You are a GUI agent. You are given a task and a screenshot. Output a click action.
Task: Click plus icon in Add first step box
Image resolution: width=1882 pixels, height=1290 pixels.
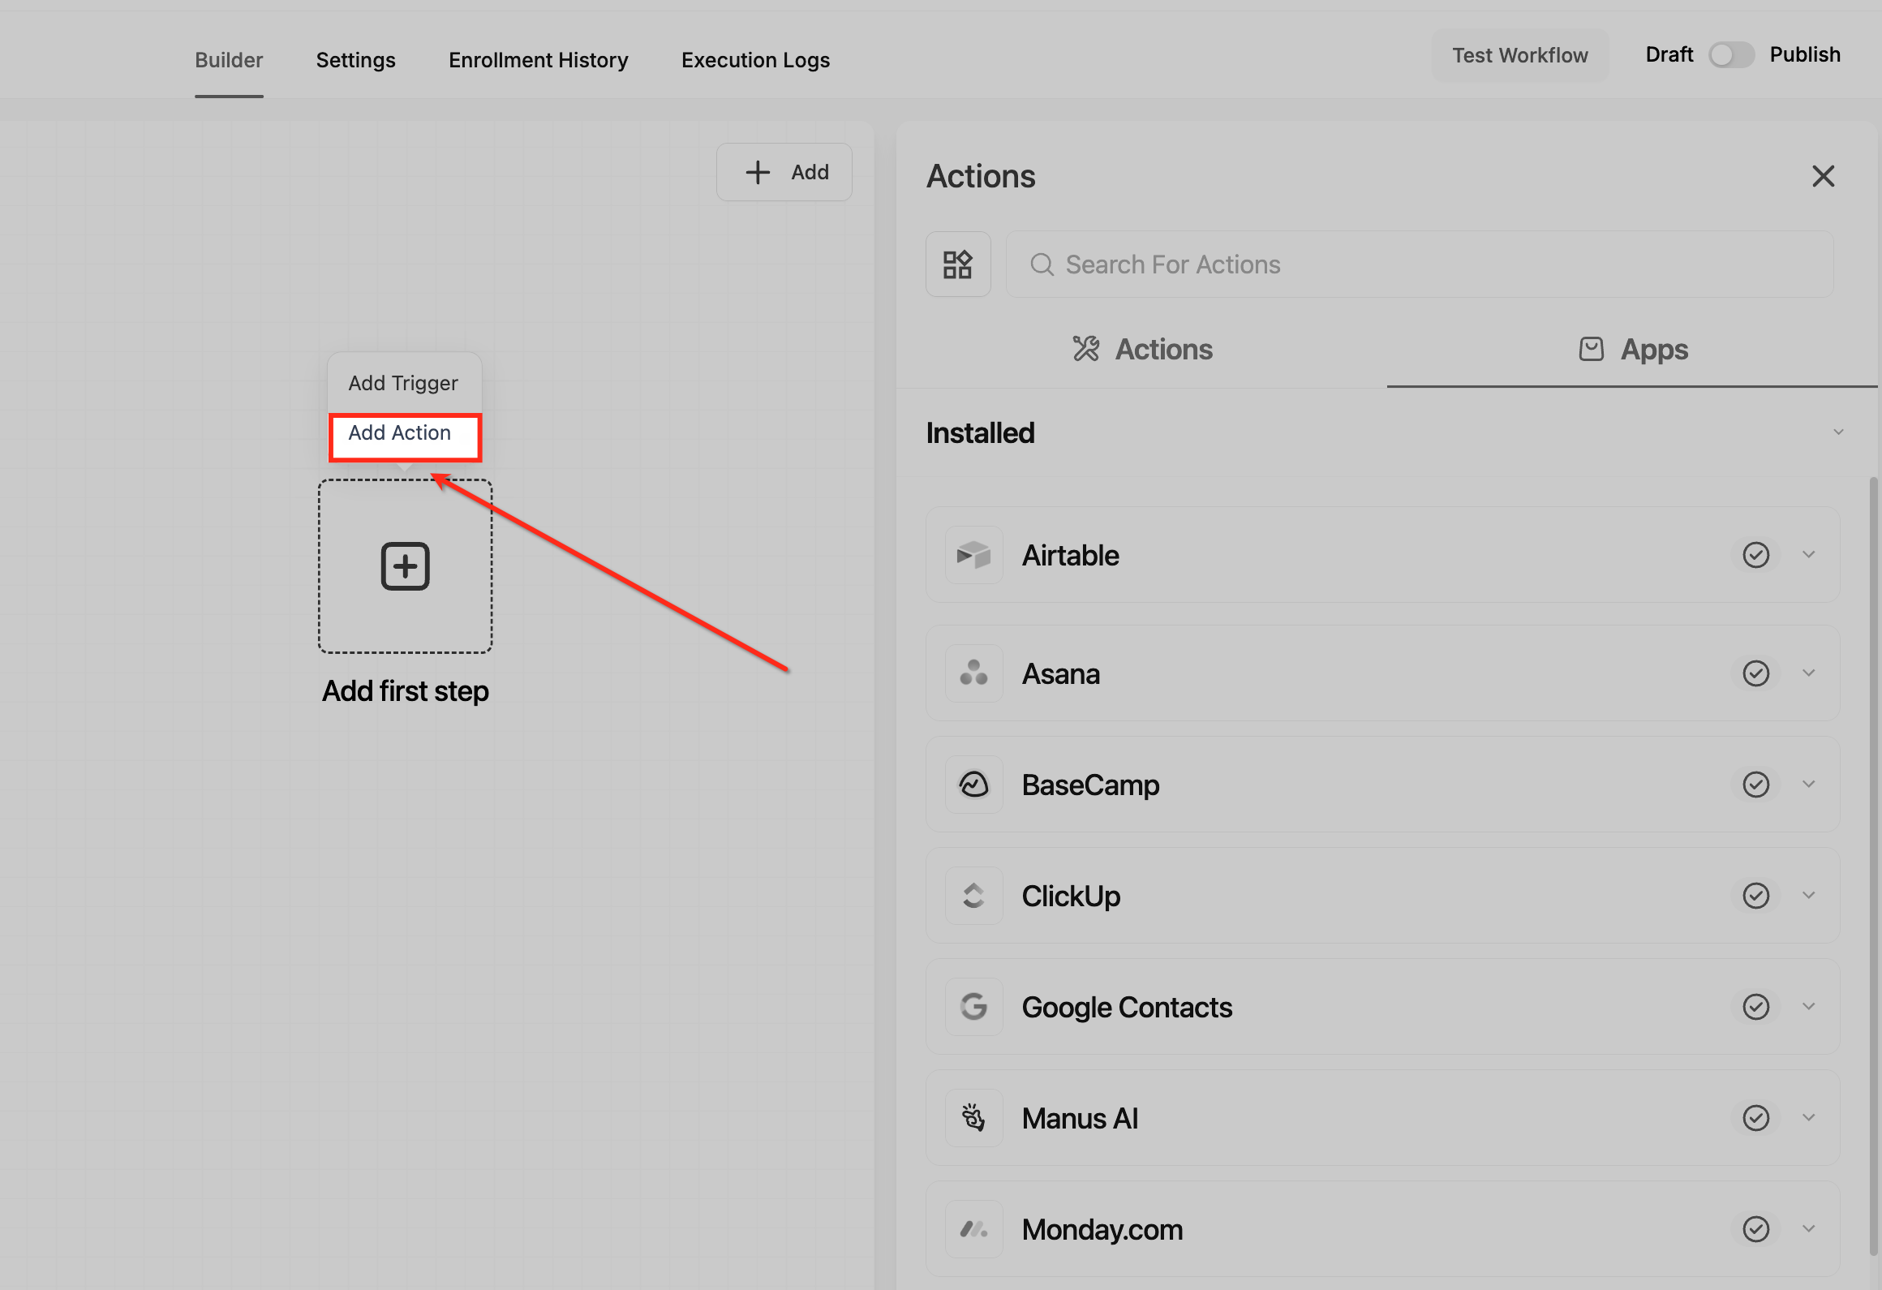[405, 566]
